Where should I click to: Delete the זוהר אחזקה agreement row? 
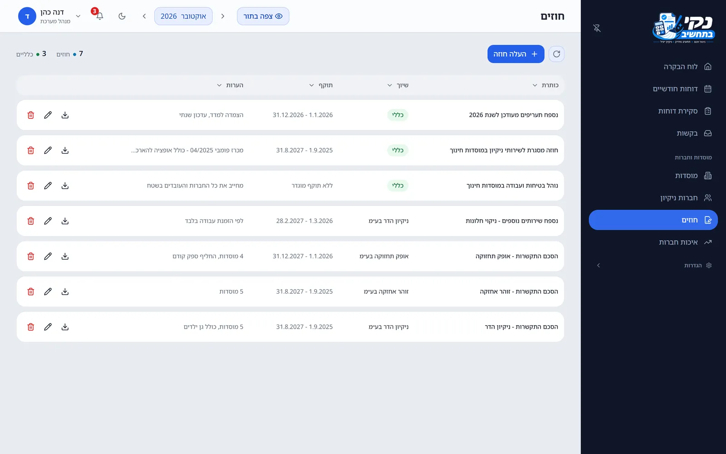31,291
